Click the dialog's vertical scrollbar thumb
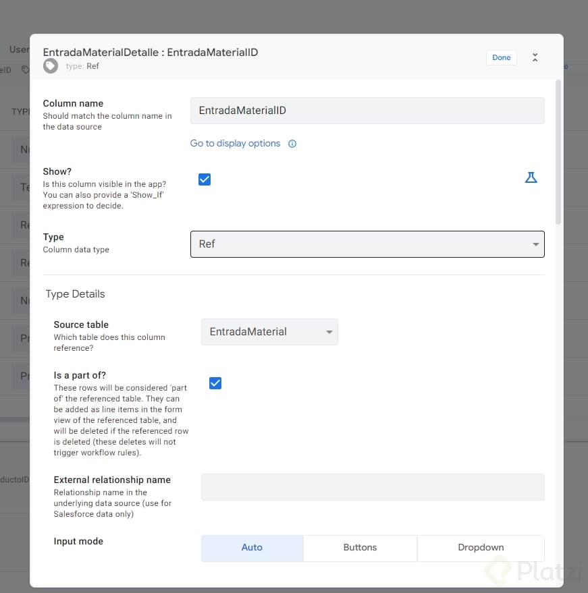Viewport: 588px width, 593px height. [558, 152]
